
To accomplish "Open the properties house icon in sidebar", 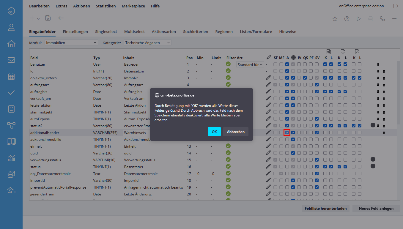I will pos(11,44).
